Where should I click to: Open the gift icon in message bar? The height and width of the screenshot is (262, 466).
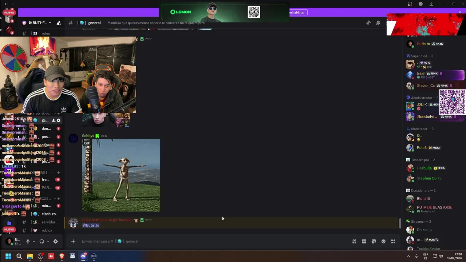(354, 241)
